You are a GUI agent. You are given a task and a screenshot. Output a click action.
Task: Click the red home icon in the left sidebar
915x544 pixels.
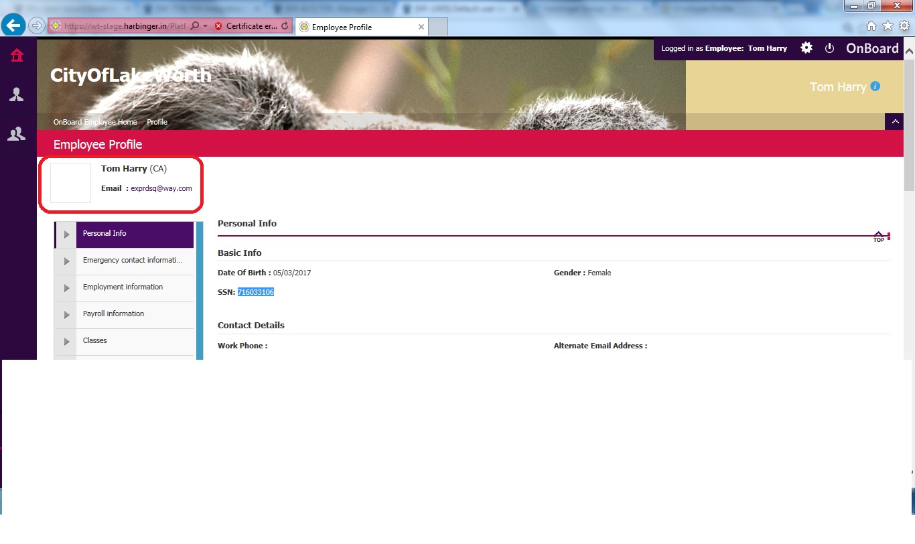17,56
